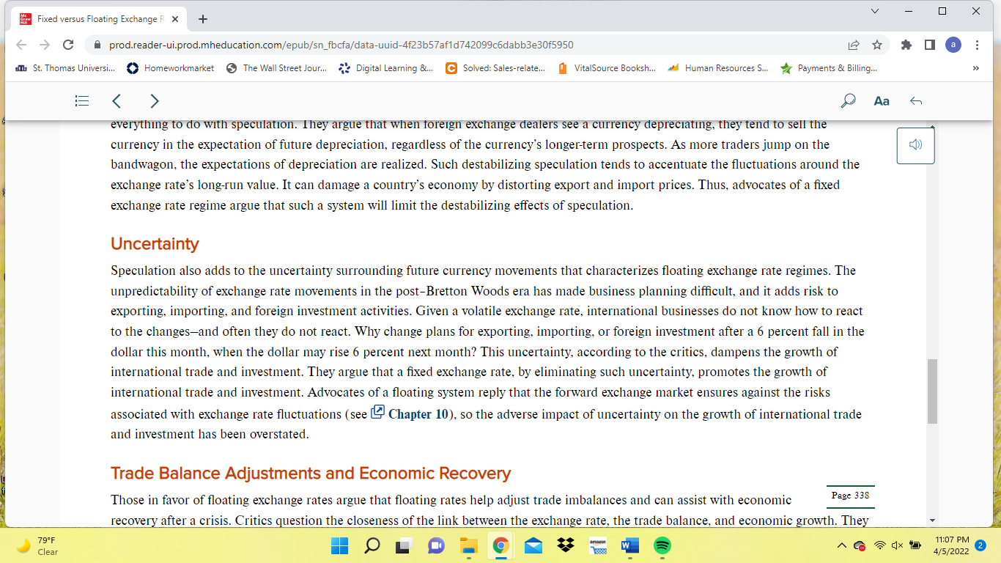Screen dimensions: 1001x563
Task: Click the address bar URL
Action: (x=341, y=45)
